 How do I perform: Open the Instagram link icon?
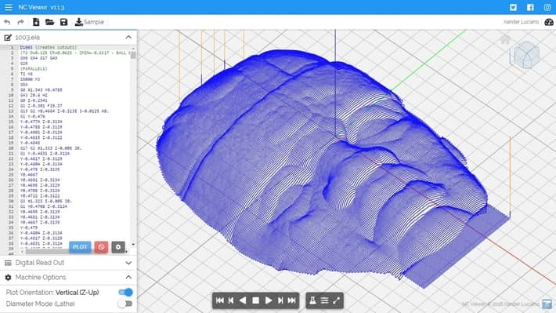547,7
